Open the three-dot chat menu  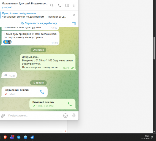tap(74, 6)
